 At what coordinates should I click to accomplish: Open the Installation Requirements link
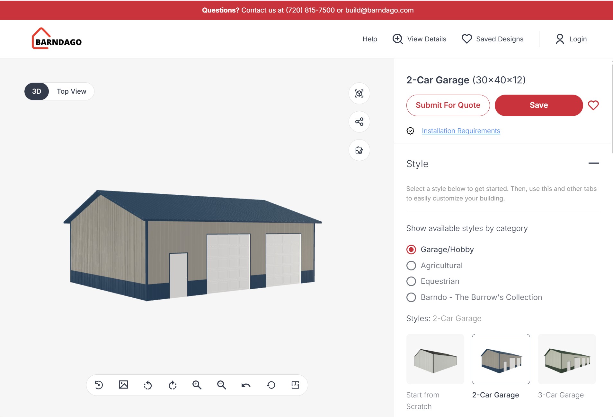(461, 131)
